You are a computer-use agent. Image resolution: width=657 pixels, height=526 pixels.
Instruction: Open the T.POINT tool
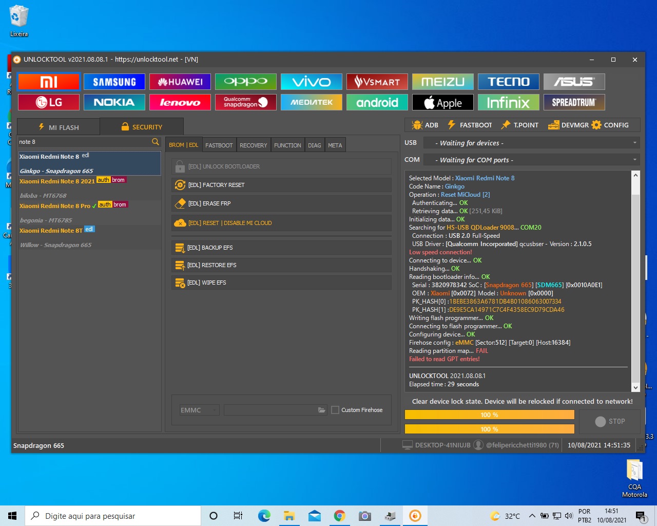(519, 125)
